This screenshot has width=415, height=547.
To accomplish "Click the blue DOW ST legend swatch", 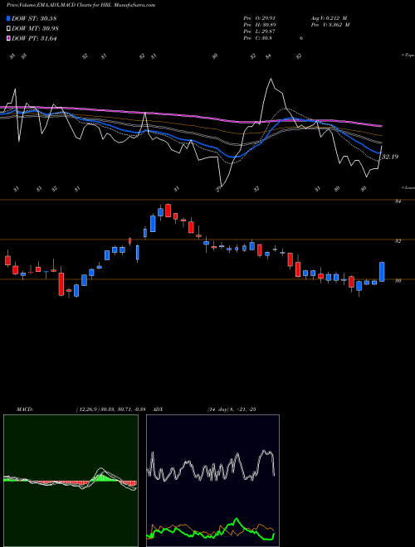I will (x=8, y=18).
